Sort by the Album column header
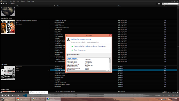The image size is (179, 101). click(x=18, y=6)
